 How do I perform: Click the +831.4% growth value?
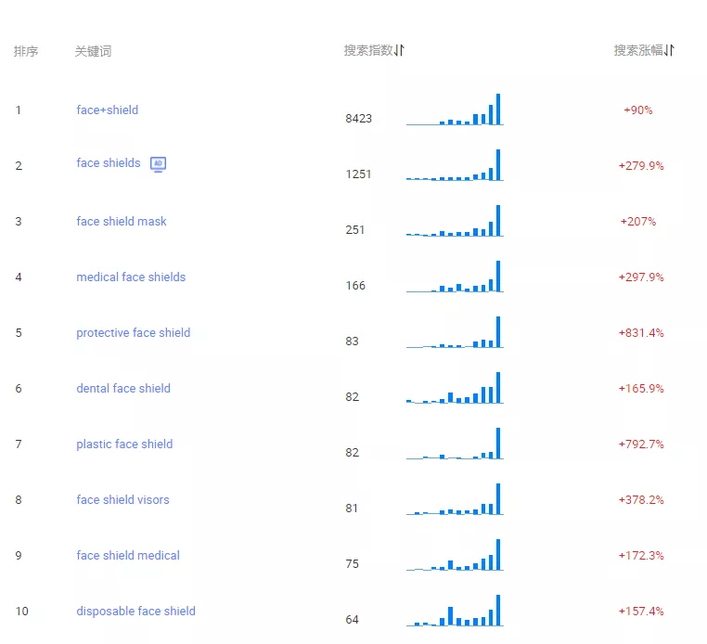641,333
